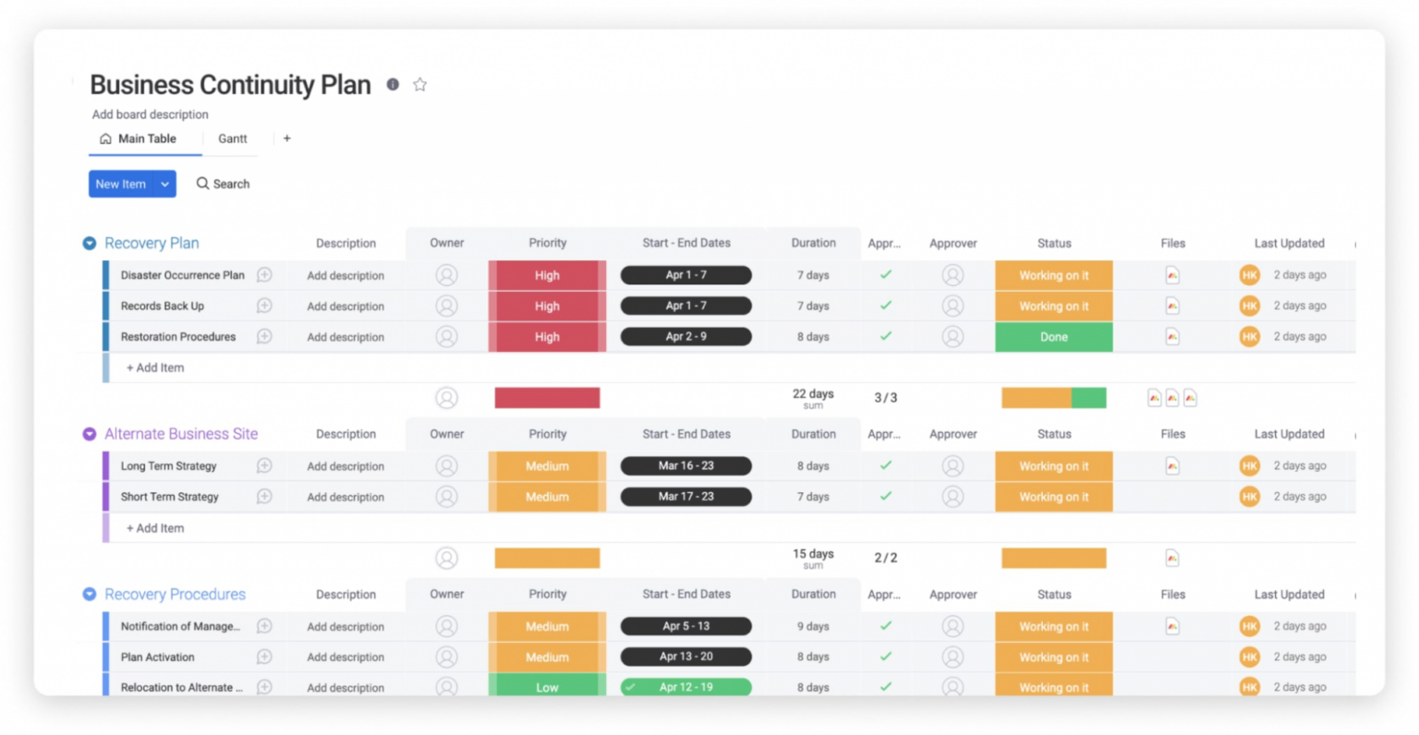Click the Search magnifier icon
Image resolution: width=1419 pixels, height=735 pixels.
pos(201,184)
